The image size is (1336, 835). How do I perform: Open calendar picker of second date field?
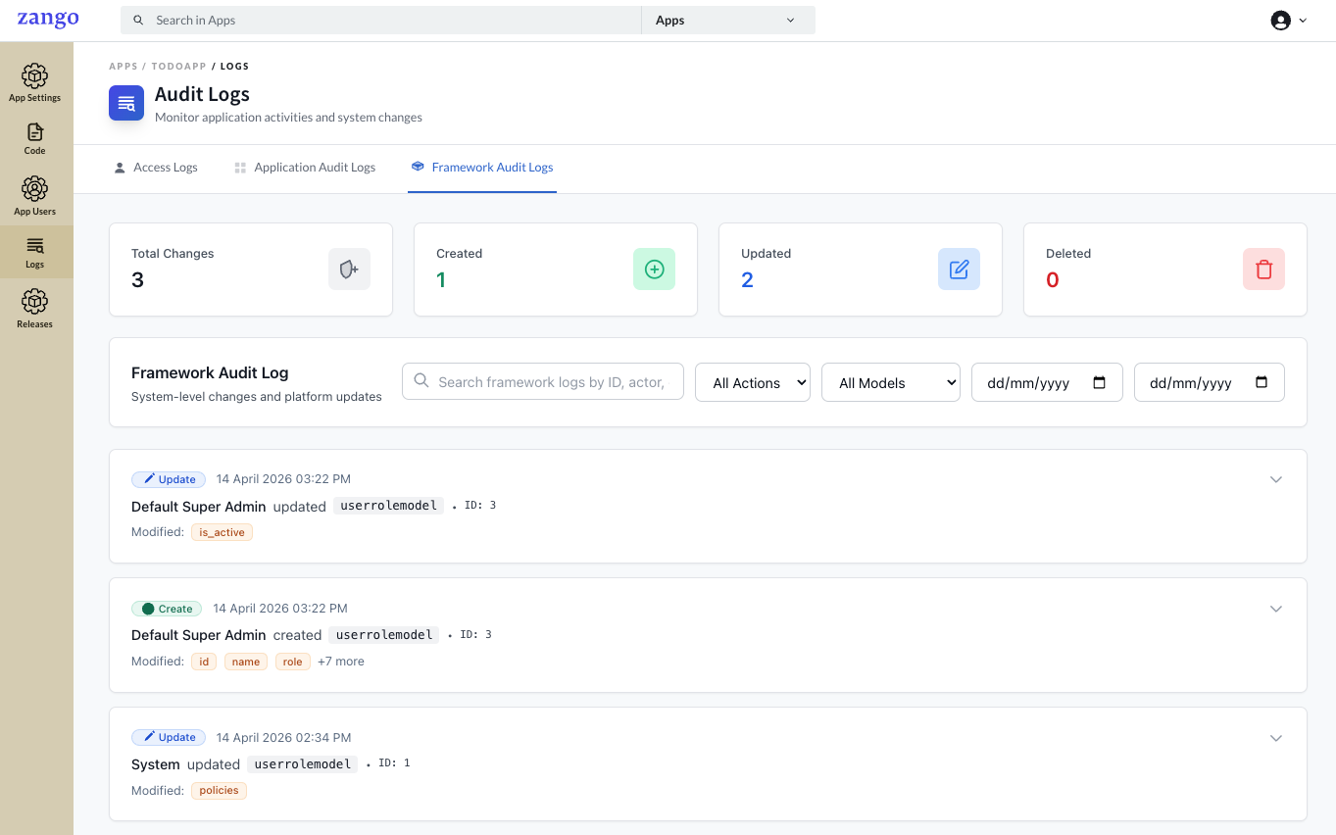pos(1262,383)
